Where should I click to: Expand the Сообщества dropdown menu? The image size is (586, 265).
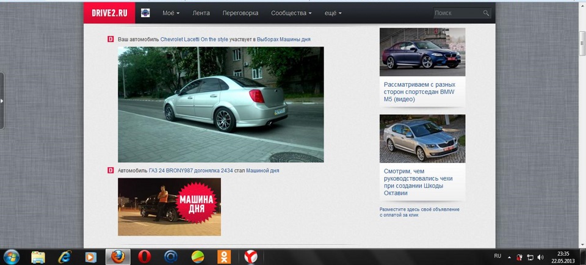(291, 13)
